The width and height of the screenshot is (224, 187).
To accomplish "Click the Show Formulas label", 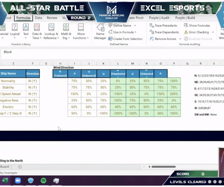I will click(199, 25).
